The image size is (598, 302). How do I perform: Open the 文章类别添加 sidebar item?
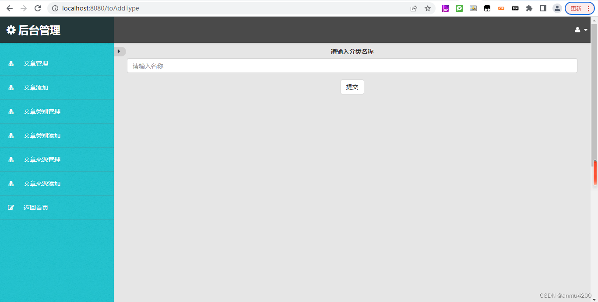pyautogui.click(x=57, y=135)
